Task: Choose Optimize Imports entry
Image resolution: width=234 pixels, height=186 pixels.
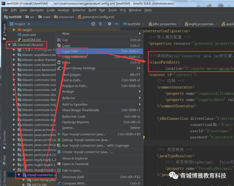Action: [x=100, y=122]
